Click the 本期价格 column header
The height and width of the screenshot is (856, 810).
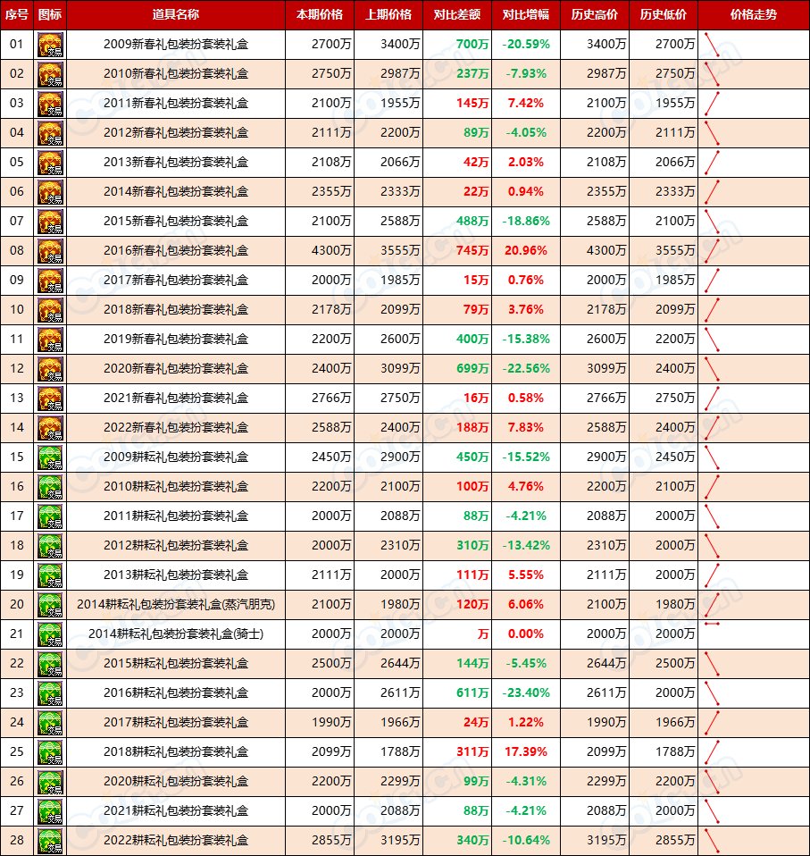click(x=320, y=15)
